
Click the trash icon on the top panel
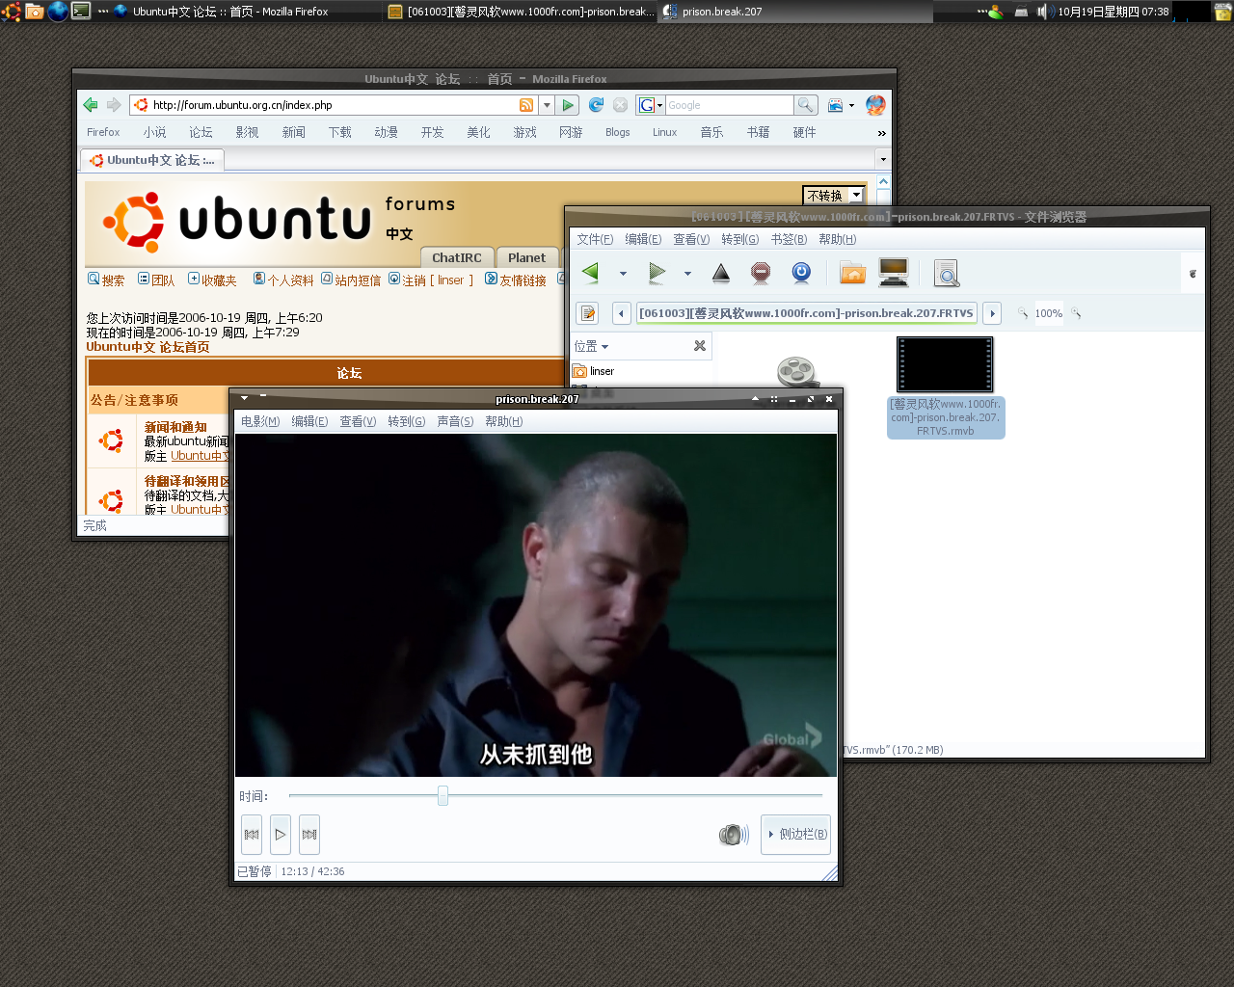tap(1222, 12)
